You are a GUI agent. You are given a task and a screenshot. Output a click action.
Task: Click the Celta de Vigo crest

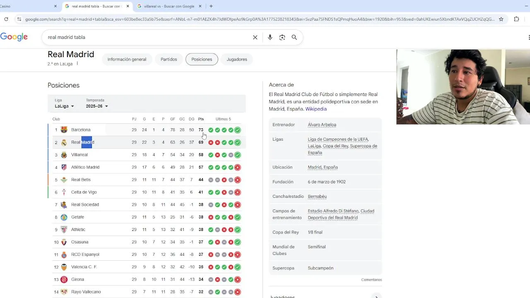[x=64, y=192]
